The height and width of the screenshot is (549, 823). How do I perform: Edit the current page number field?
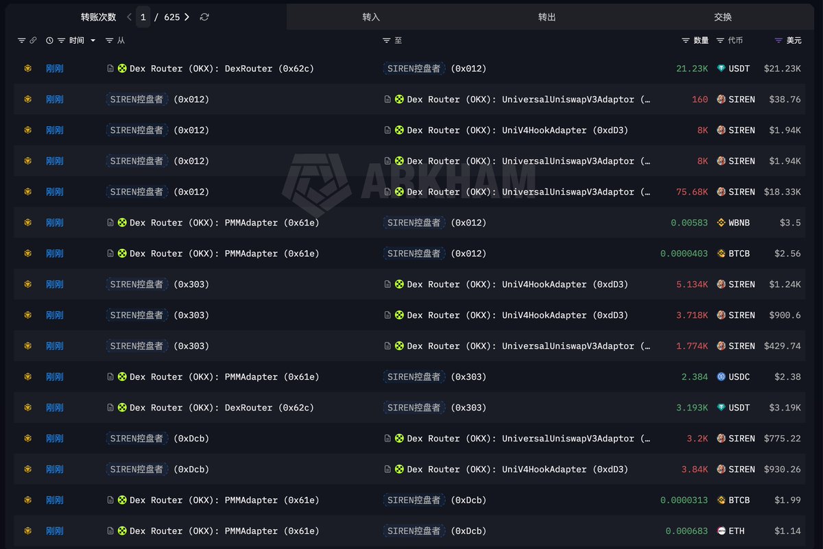[x=143, y=17]
